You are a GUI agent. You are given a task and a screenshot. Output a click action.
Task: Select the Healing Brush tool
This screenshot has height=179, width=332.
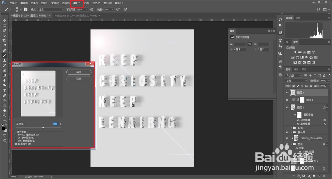tap(4, 50)
